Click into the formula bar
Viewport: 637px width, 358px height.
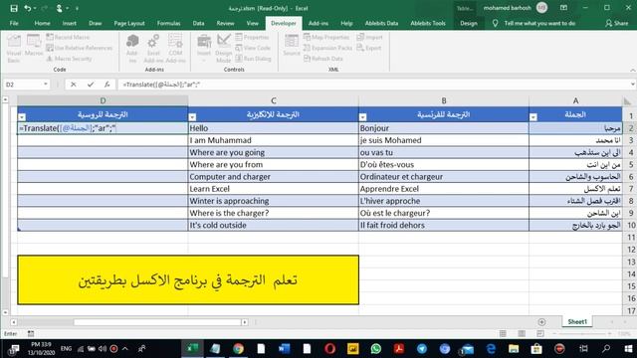(374, 85)
